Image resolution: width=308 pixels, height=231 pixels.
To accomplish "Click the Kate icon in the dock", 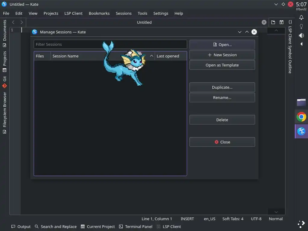I will pos(301,131).
